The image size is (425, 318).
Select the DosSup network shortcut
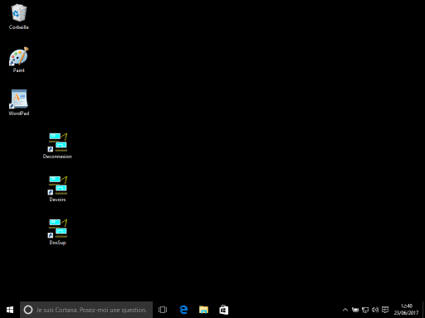point(57,232)
